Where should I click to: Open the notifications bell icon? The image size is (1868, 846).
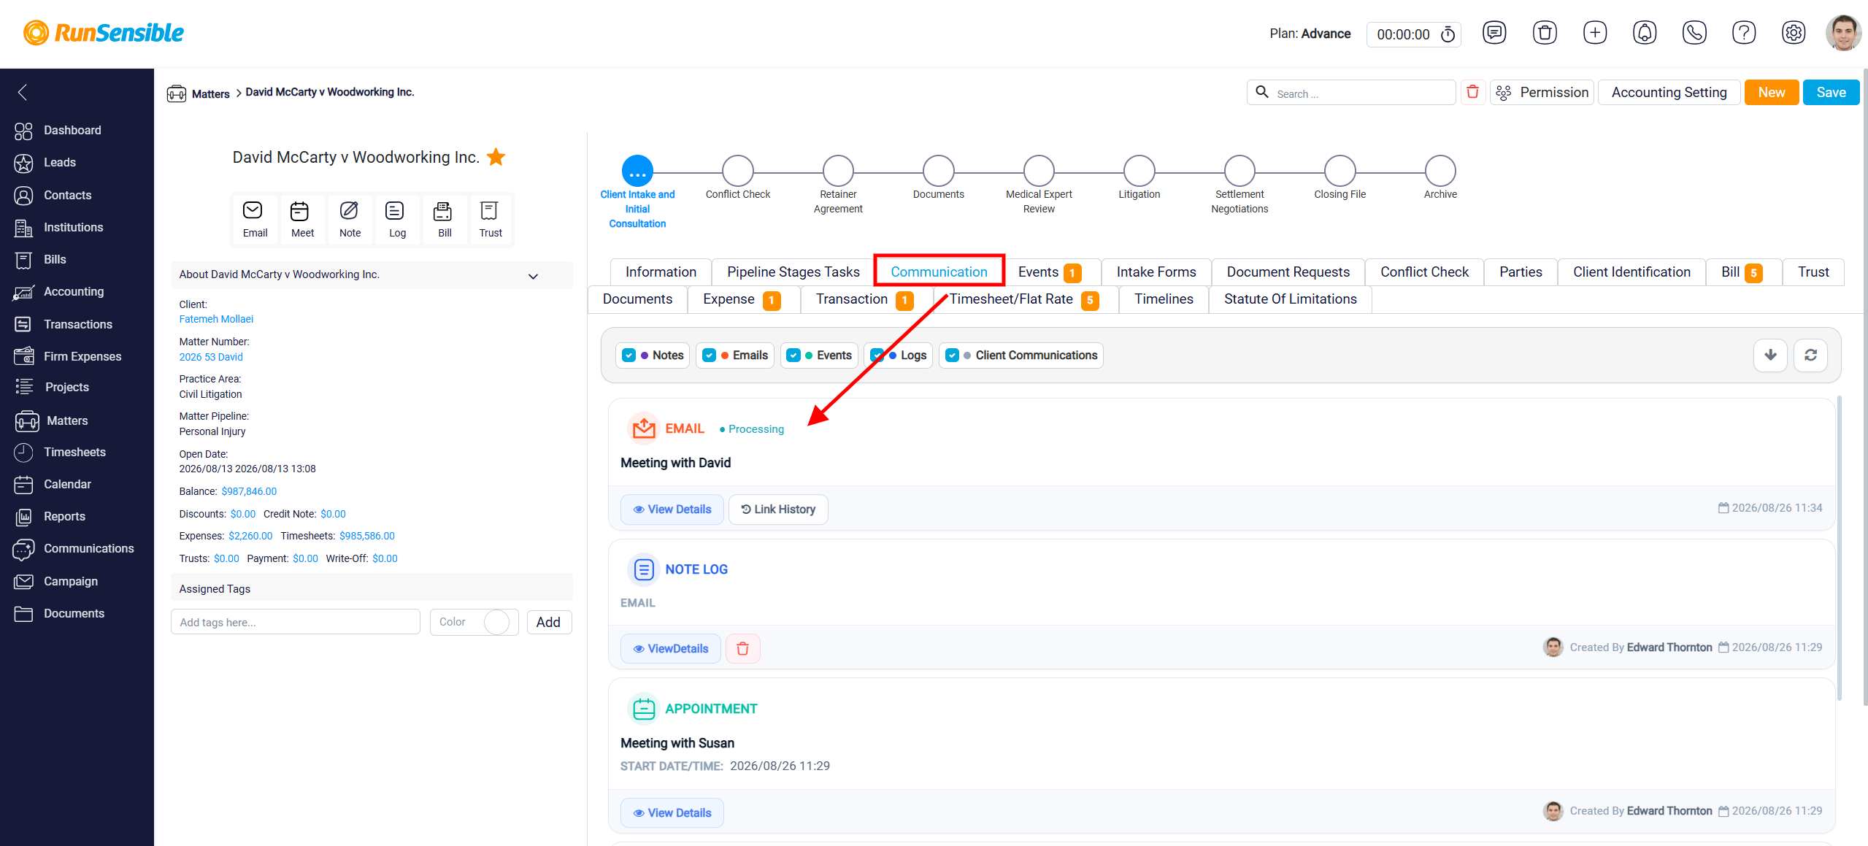(1644, 33)
